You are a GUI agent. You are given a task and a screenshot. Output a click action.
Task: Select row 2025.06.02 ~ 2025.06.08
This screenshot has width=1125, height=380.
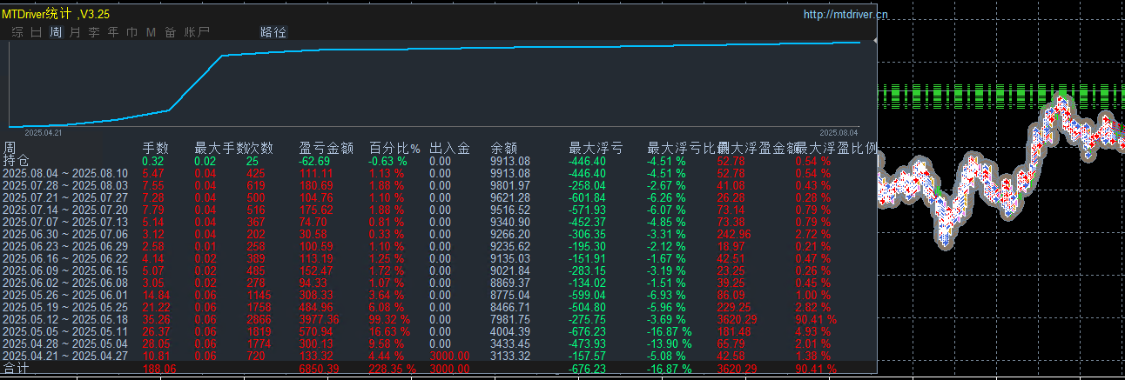pos(65,283)
